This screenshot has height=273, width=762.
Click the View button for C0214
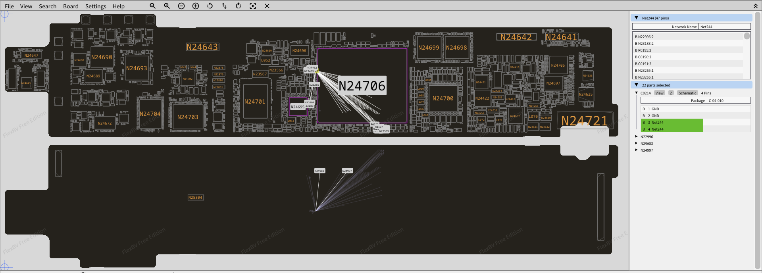coord(659,93)
